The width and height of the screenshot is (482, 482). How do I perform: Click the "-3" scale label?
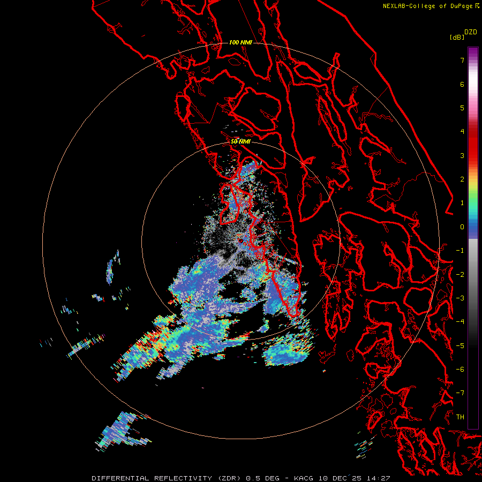460,298
